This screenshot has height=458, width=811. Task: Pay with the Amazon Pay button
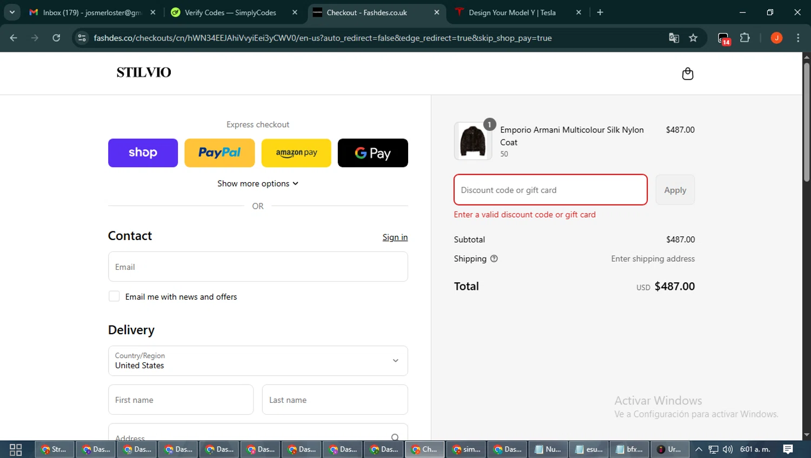point(296,153)
